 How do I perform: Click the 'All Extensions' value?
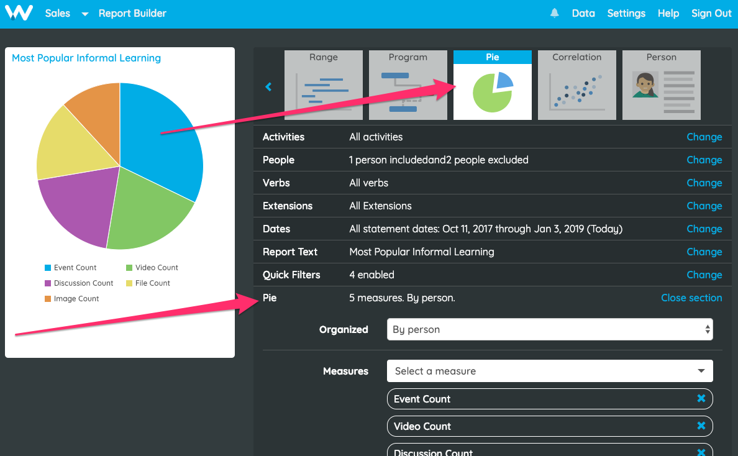(380, 206)
